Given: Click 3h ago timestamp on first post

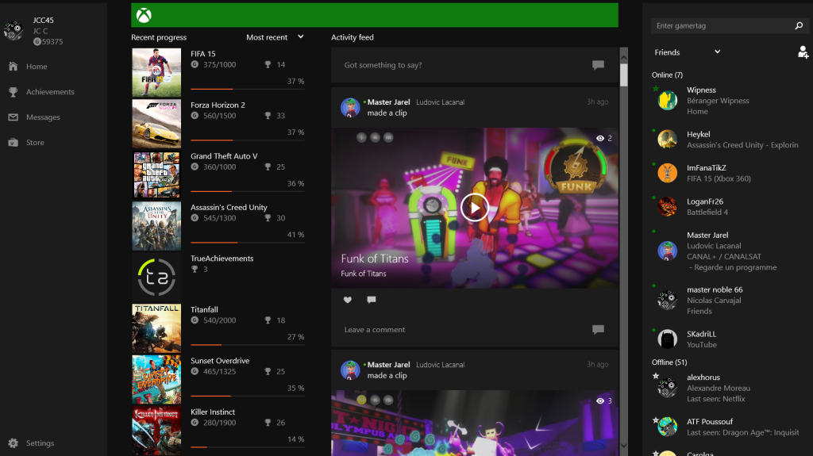Looking at the screenshot, I should tap(597, 102).
